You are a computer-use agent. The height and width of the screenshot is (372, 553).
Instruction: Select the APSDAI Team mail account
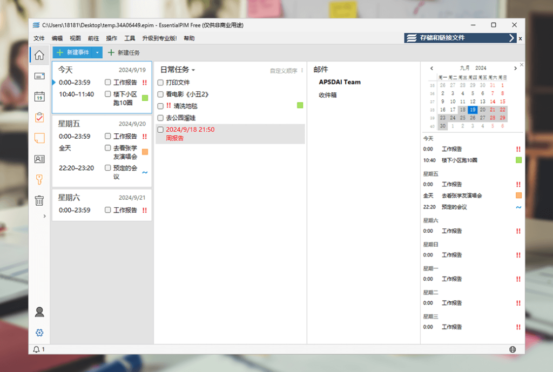point(340,82)
